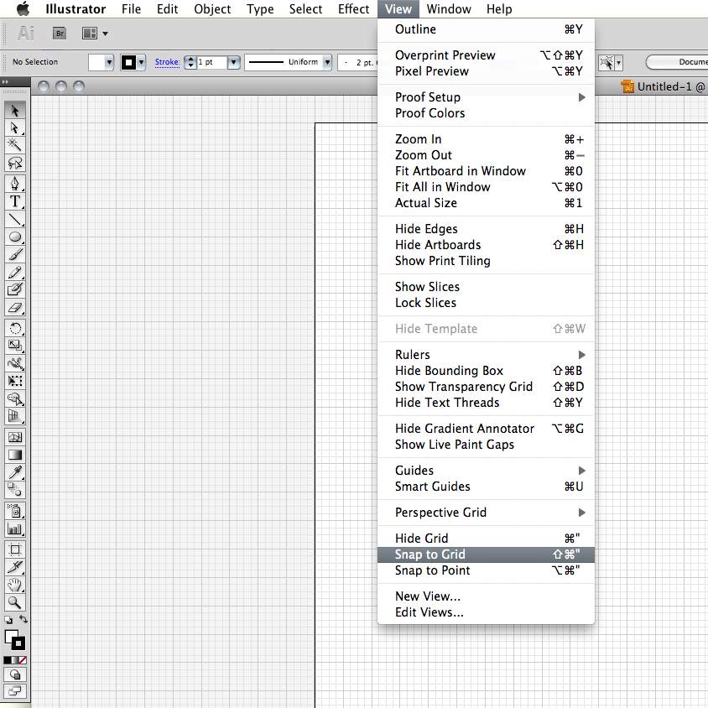Screen dimensions: 708x708
Task: Toggle Hide Grid menu option
Action: (486, 539)
